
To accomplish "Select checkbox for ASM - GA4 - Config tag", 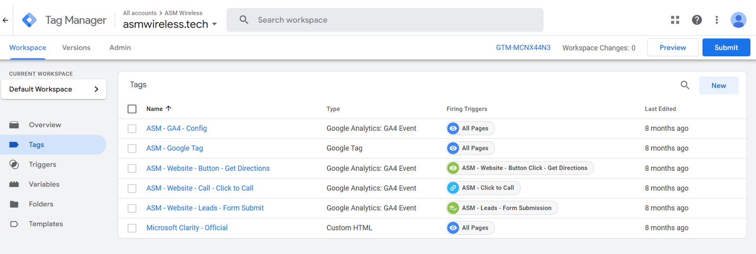I will coord(132,128).
